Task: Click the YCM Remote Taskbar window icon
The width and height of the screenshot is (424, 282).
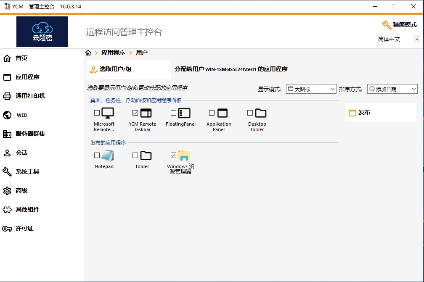Action: click(x=146, y=113)
